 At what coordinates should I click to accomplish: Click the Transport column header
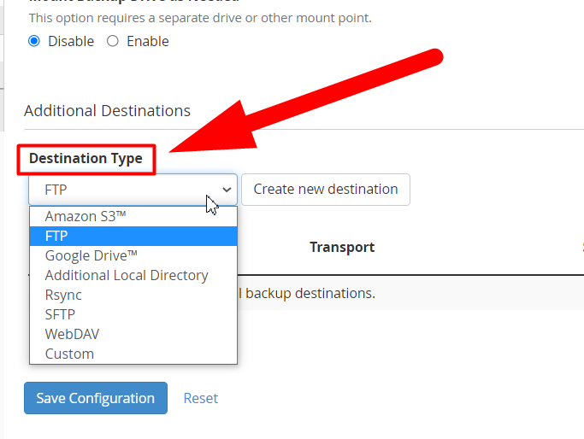[342, 248]
